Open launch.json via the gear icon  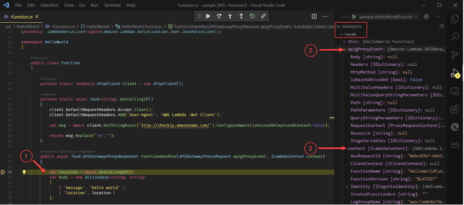[x=426, y=17]
